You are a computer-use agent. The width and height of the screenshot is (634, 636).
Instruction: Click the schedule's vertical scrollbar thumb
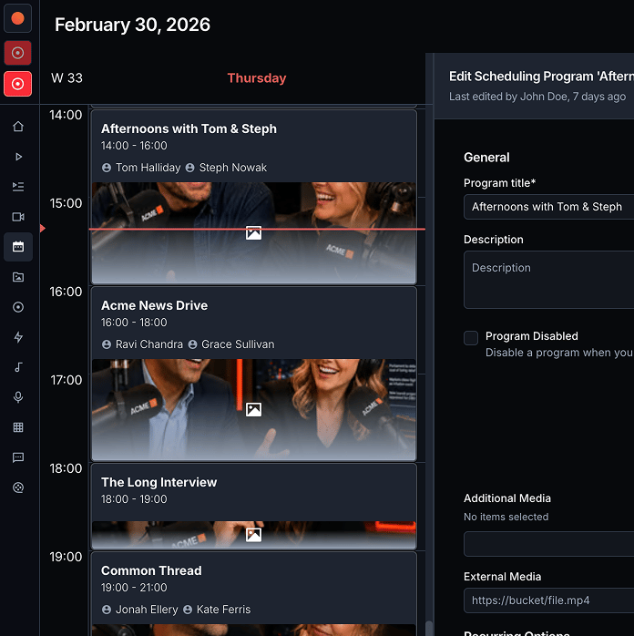[429, 629]
